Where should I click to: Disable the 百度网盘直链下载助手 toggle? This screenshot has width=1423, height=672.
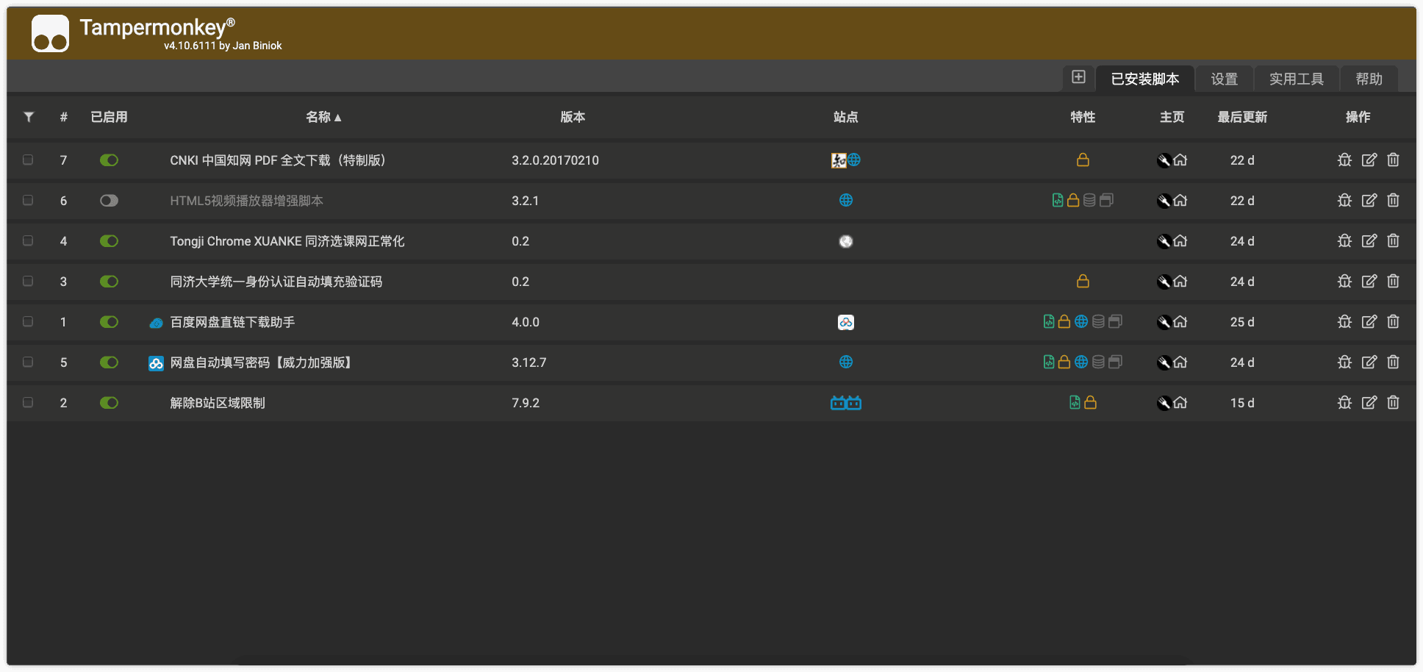(109, 322)
